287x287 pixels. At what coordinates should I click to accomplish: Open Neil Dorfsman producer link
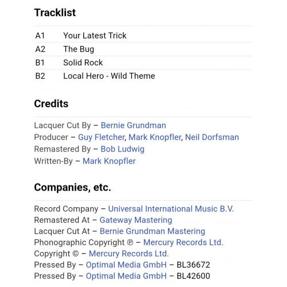pos(212,137)
